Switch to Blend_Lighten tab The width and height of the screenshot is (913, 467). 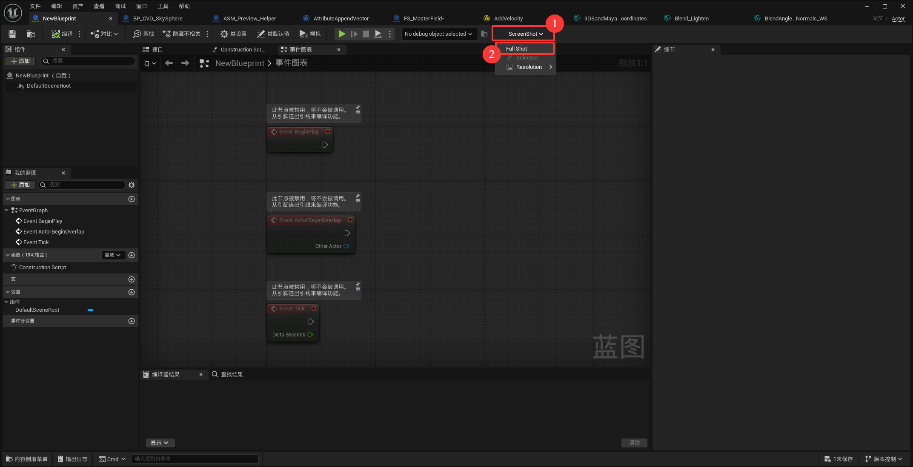coord(691,19)
